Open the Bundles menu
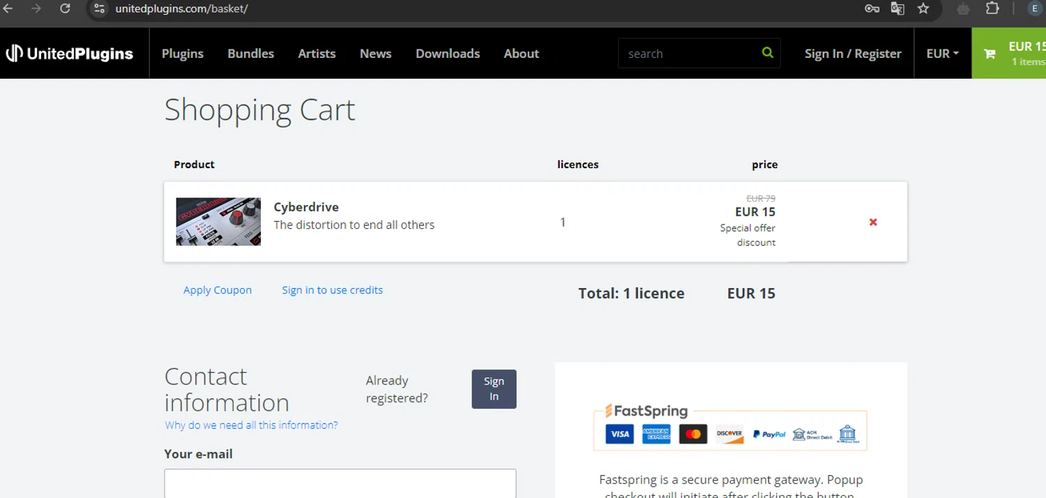Screen dimensions: 1046x498 click(250, 53)
